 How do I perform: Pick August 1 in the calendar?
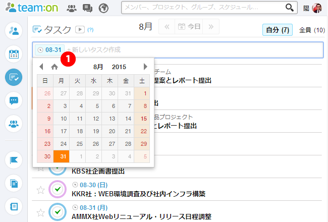coord(142,93)
